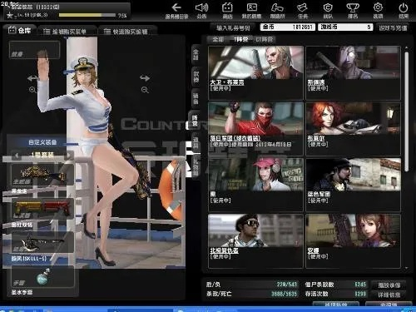Switch to previous loadout set arrow
416x312 pixels.
pos(17,156)
